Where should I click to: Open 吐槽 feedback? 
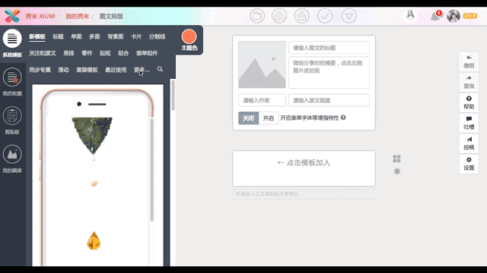(x=469, y=123)
